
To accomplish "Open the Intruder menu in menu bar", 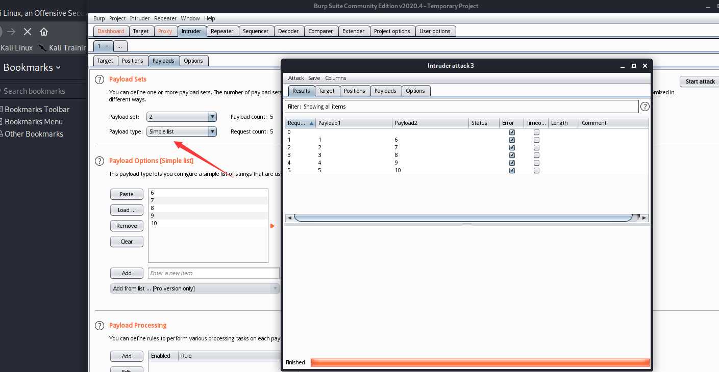I will [x=140, y=18].
